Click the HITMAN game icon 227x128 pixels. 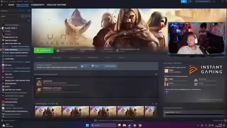coord(3,111)
